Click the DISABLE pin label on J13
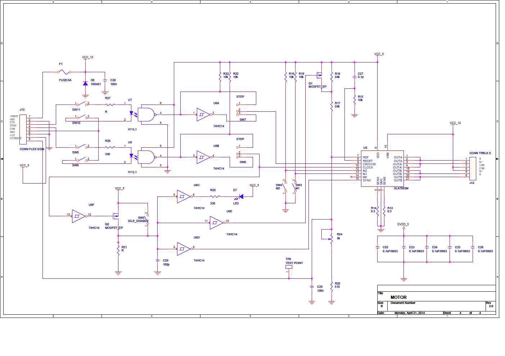This screenshot has width=505, height=356. point(15,138)
